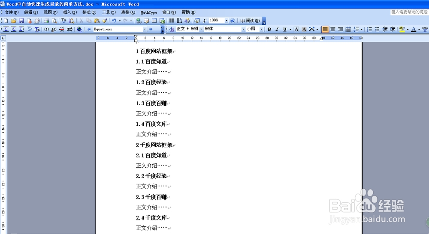Insert a table from toolbar
Screen dimensions: 429x234
(x=154, y=21)
